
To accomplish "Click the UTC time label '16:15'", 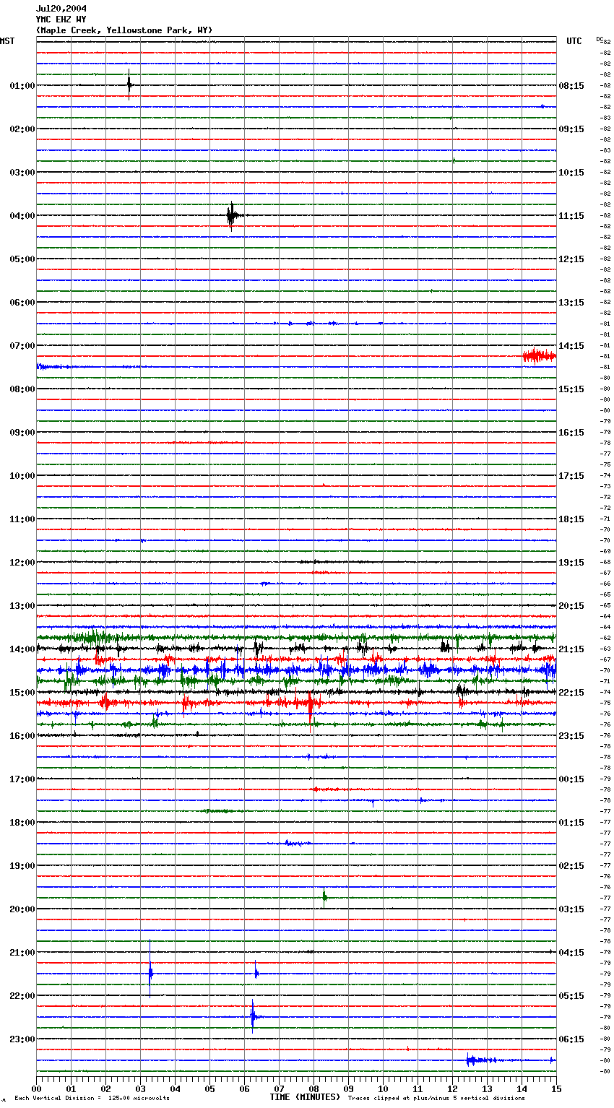I will pyautogui.click(x=571, y=433).
